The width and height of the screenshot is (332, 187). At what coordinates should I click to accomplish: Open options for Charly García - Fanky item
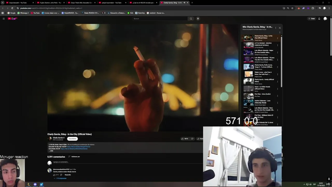point(278,82)
